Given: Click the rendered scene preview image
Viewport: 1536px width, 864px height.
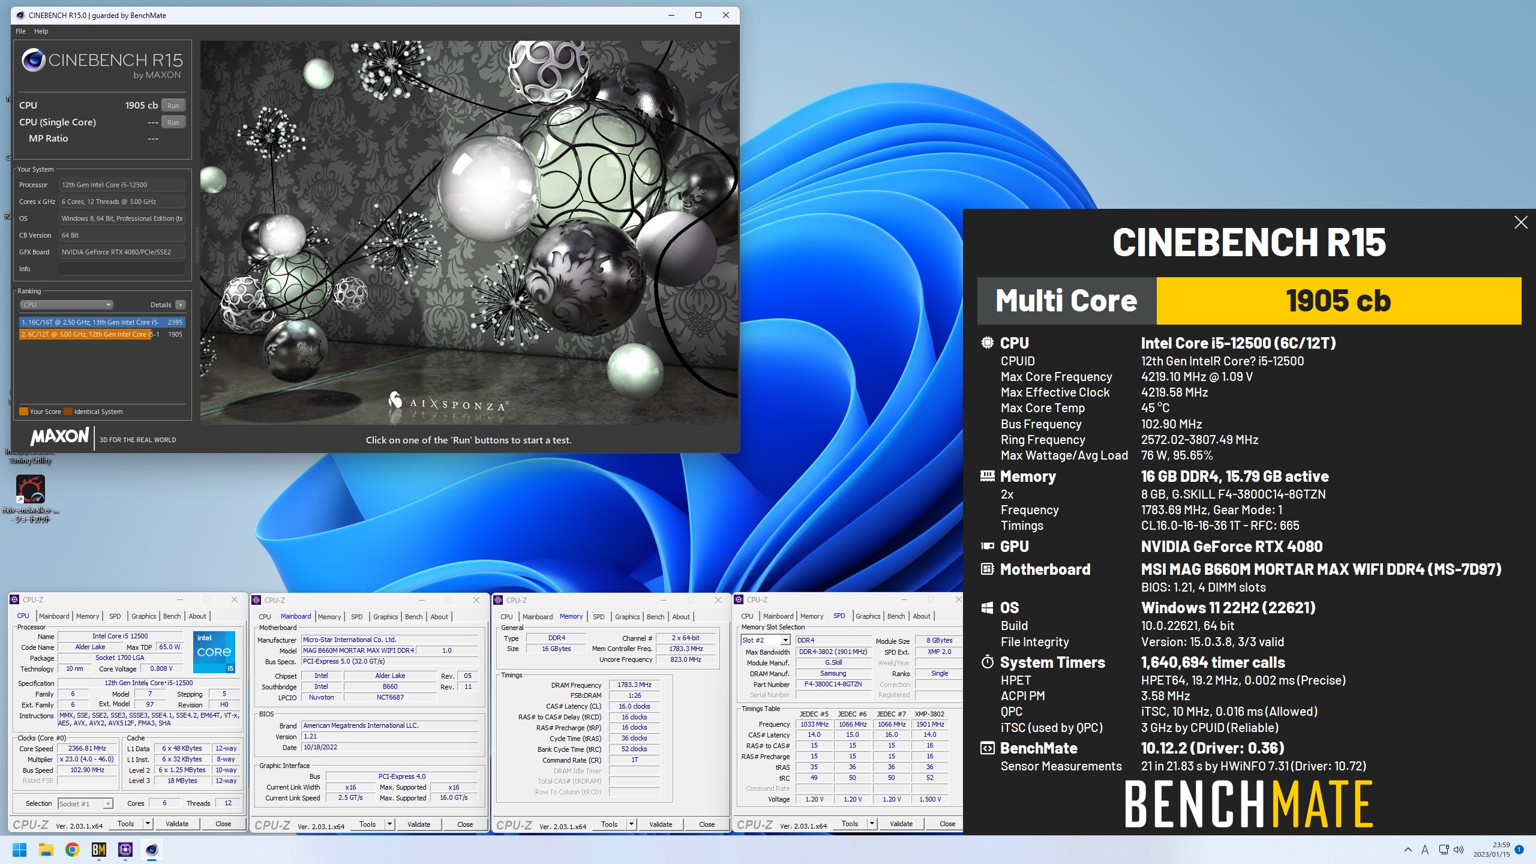Looking at the screenshot, I should (x=469, y=233).
